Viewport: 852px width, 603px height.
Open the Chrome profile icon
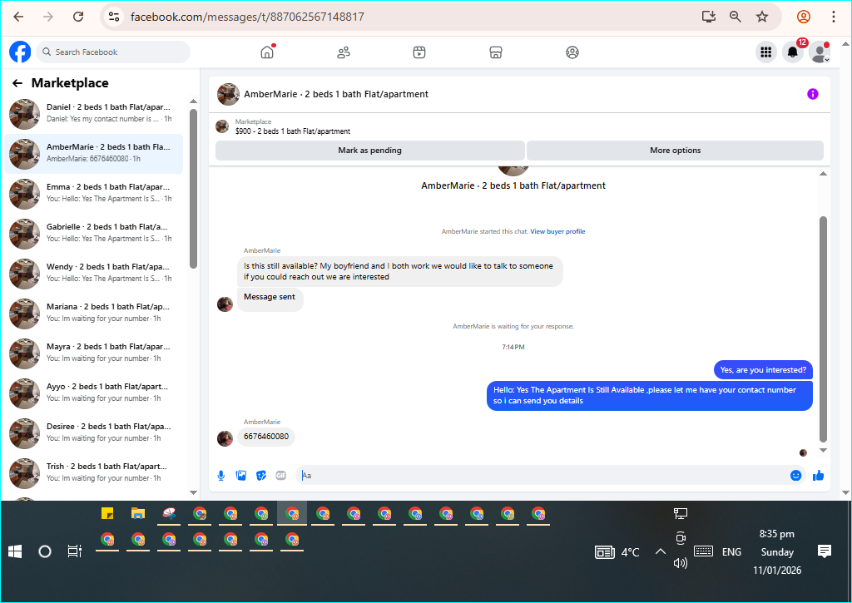[x=804, y=17]
